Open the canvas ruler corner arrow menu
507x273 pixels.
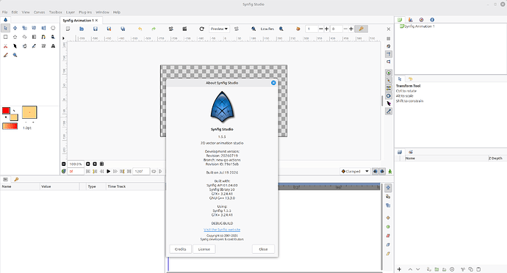(63, 38)
